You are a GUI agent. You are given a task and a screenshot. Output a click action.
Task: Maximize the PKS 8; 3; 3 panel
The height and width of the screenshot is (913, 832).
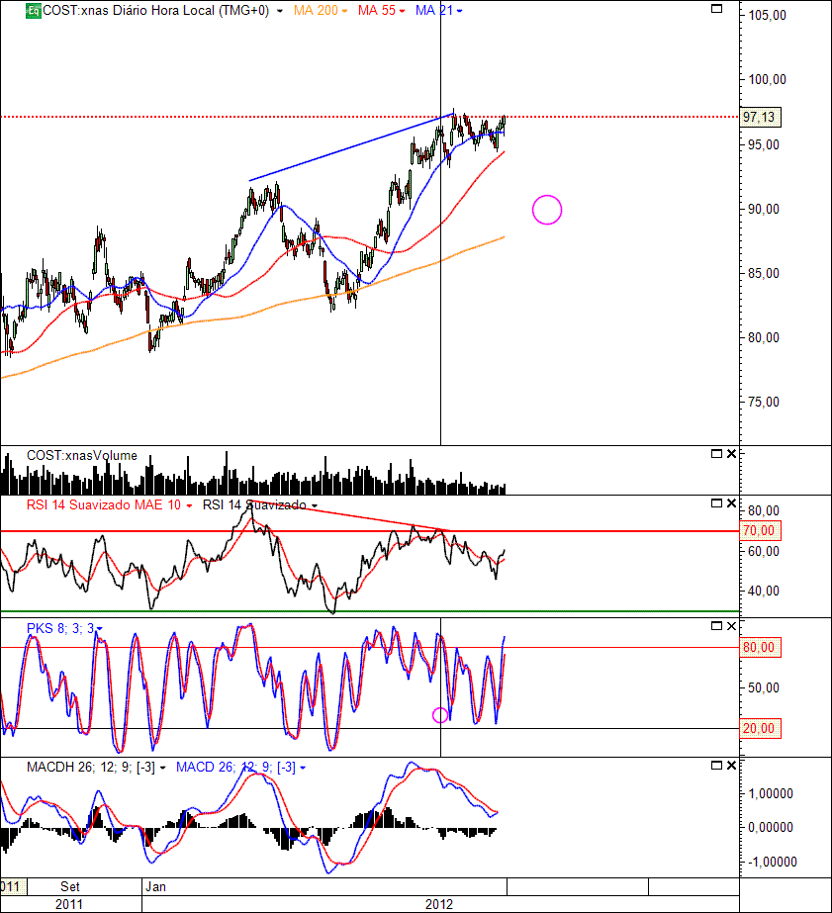(x=716, y=626)
